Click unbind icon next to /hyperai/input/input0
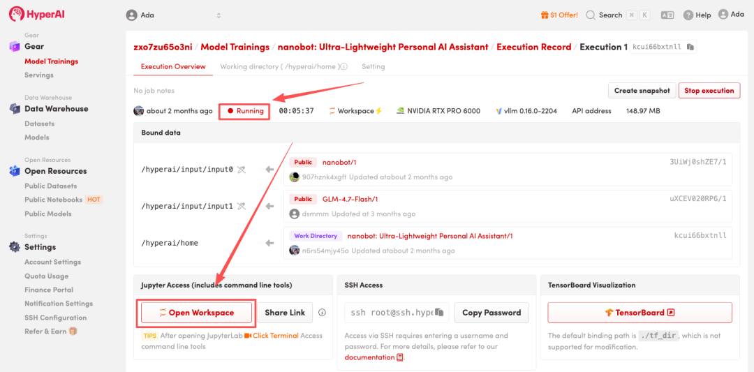The width and height of the screenshot is (754, 372). pos(242,169)
